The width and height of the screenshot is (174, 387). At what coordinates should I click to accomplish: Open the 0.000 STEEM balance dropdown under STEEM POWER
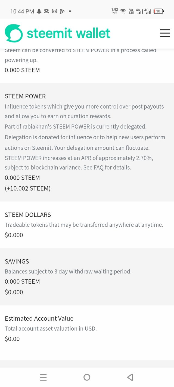coord(22,178)
